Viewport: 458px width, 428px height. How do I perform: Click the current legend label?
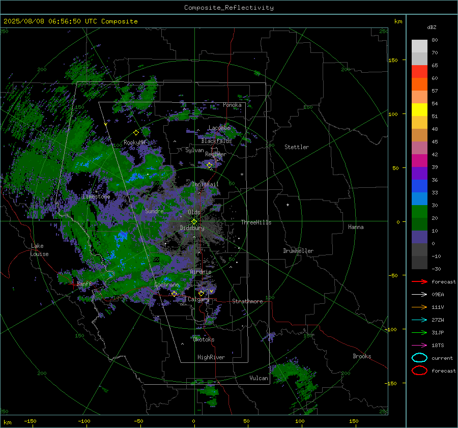[x=442, y=358]
